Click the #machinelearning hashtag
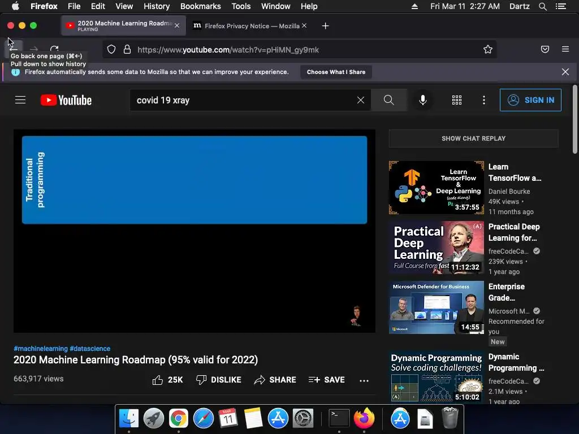579x434 pixels. click(41, 348)
